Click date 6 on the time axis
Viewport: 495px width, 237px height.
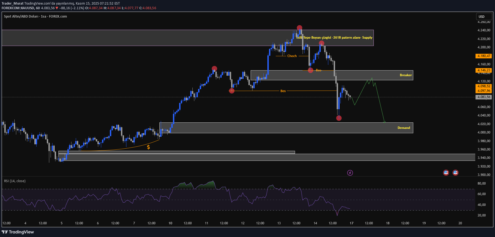coord(98,223)
